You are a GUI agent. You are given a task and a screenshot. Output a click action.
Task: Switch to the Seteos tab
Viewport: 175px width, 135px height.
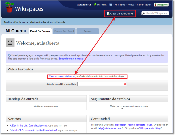pyautogui.click(x=88, y=31)
